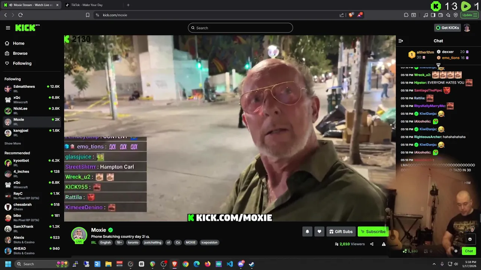Click the notification bell button under the stream
Image resolution: width=481 pixels, height=270 pixels.
coord(307,231)
